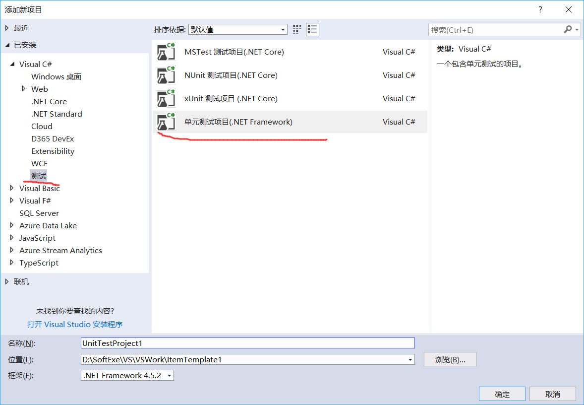584x405 pixels.
Task: Click the MSTest test project flask icon
Action: (166, 52)
